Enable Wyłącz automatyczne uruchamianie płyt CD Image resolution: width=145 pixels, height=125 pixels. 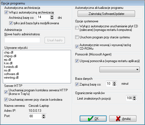click(77, 28)
